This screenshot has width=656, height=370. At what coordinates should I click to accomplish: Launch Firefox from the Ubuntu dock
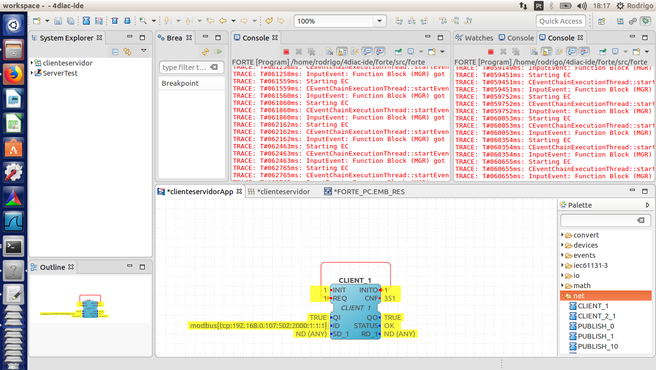point(14,74)
